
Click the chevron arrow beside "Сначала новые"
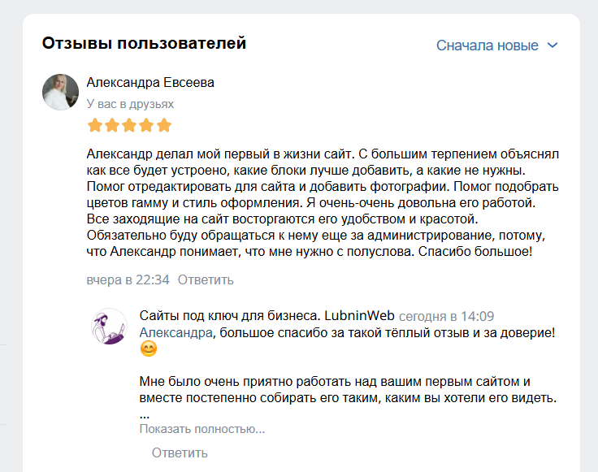click(552, 45)
